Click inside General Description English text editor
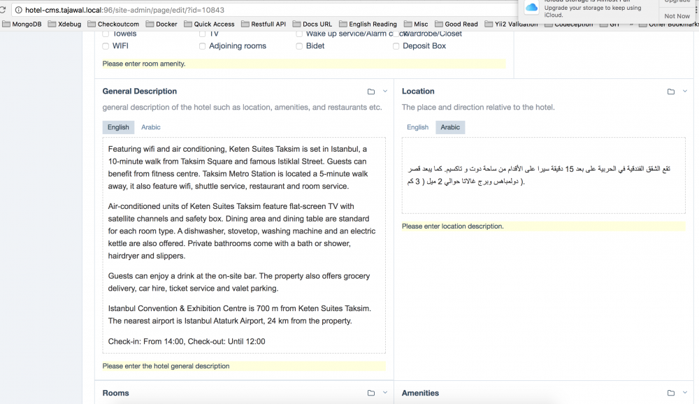Viewport: 699px width, 404px height. [x=244, y=245]
